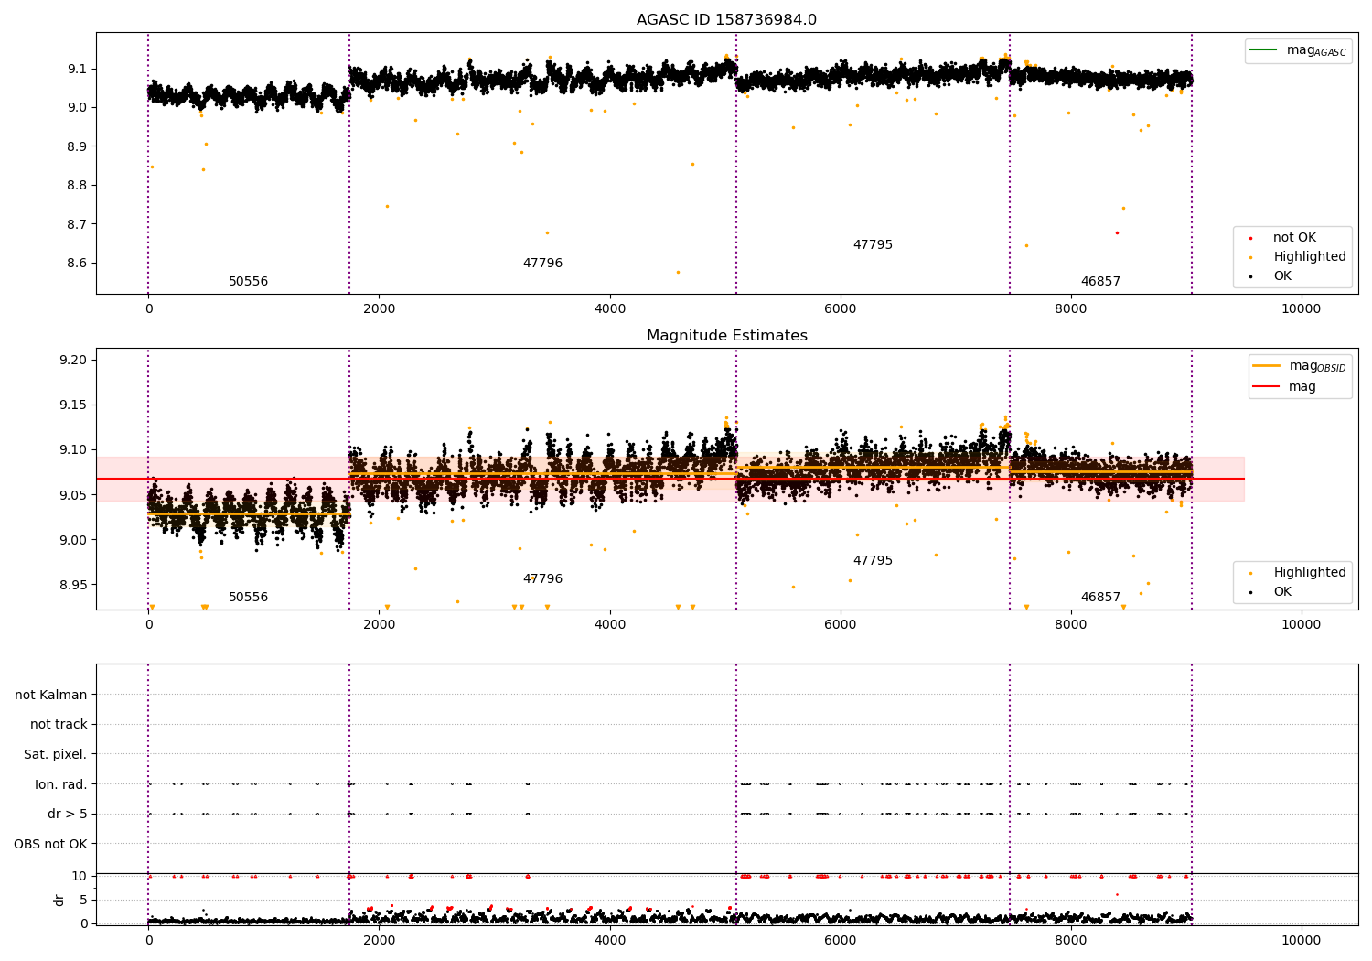Click OBSID label 50556 in top plot
The height and width of the screenshot is (961, 1372).
pos(249,282)
